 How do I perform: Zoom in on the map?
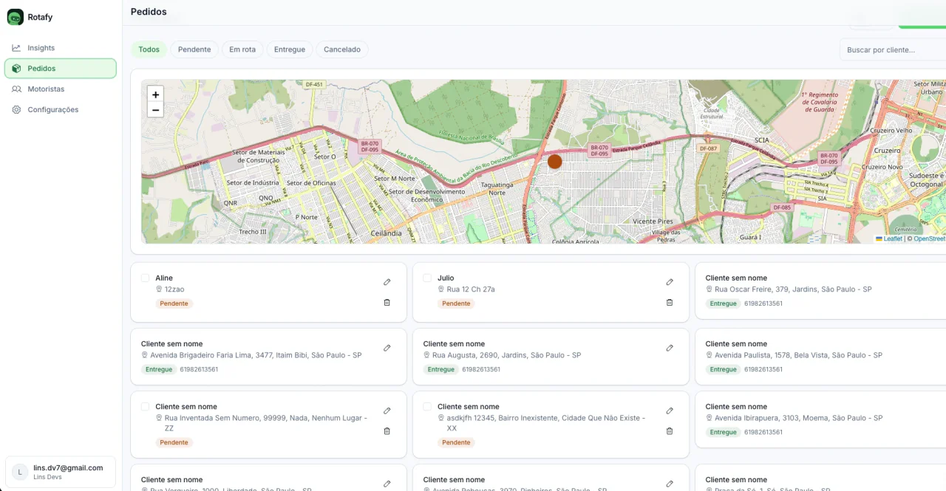[155, 95]
